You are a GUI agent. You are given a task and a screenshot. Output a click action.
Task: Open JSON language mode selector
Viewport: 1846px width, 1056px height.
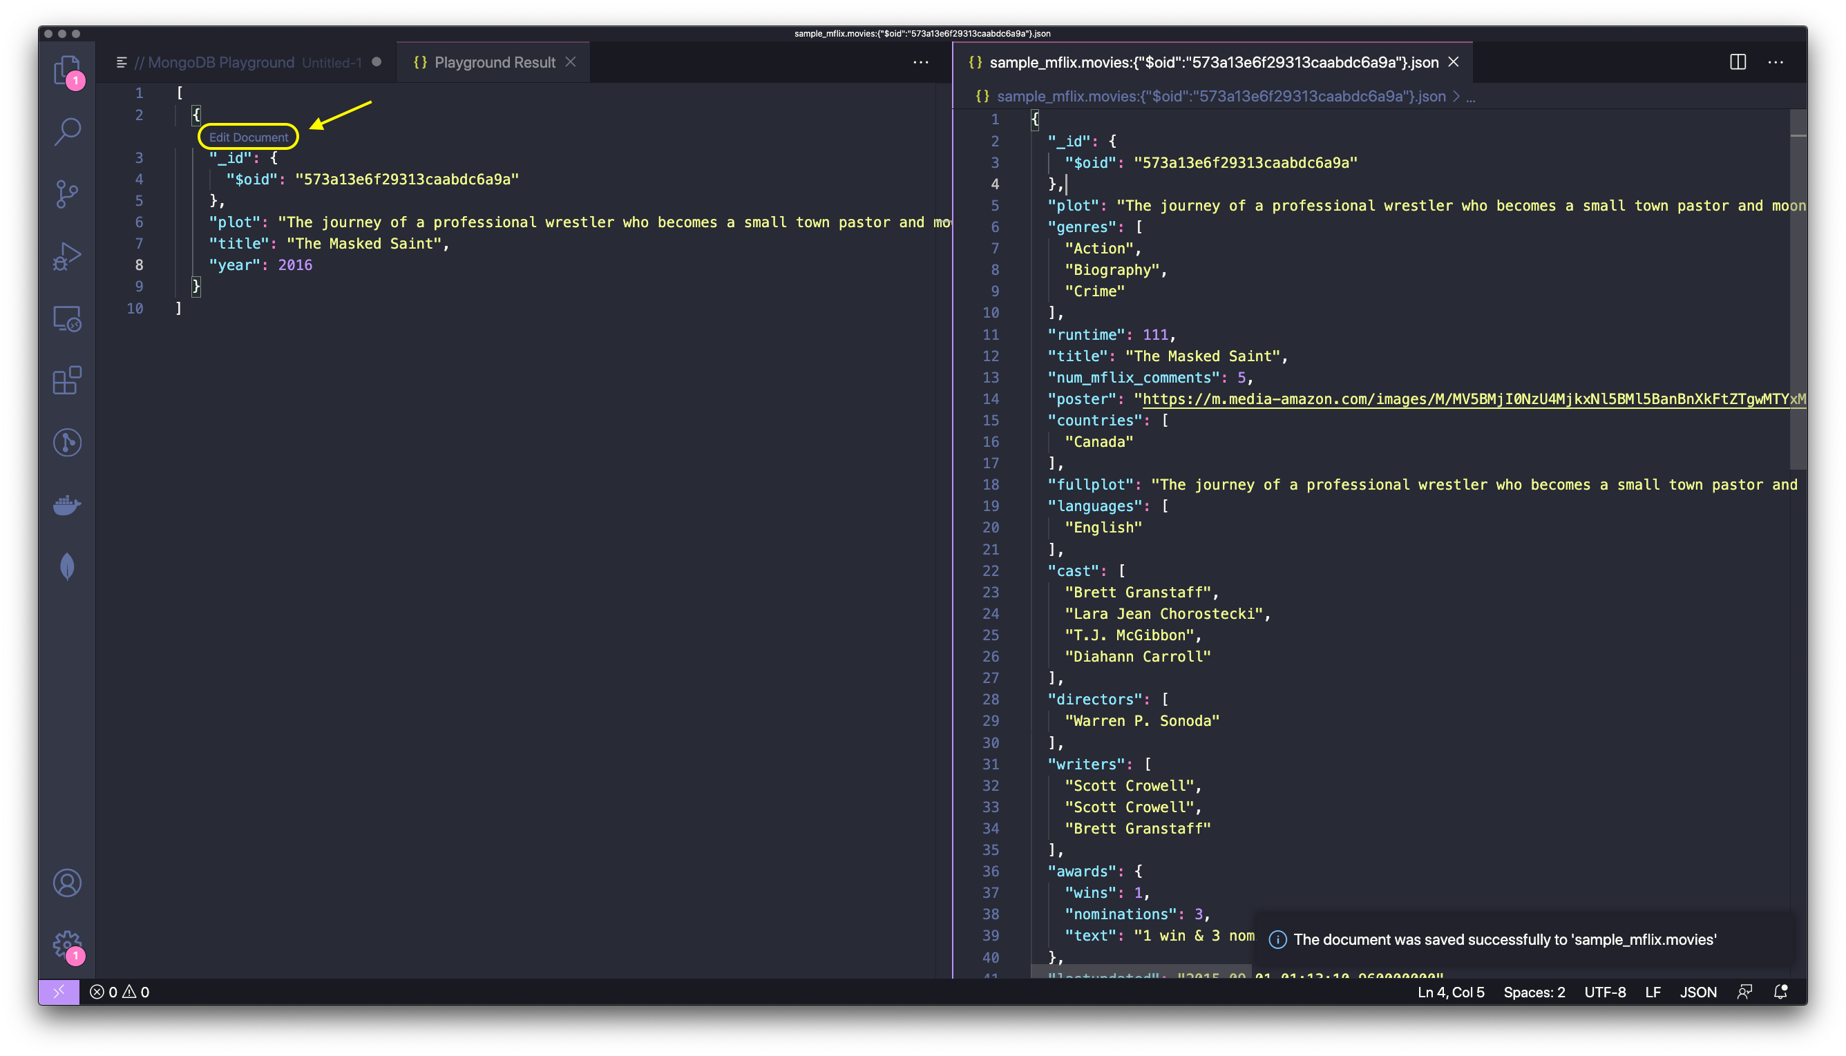[1698, 992]
